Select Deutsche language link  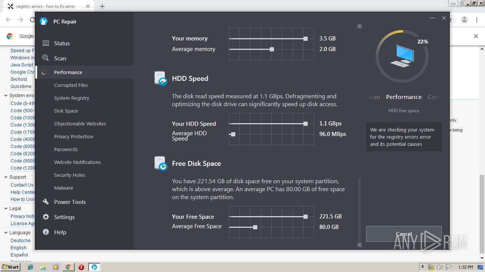(x=20, y=241)
